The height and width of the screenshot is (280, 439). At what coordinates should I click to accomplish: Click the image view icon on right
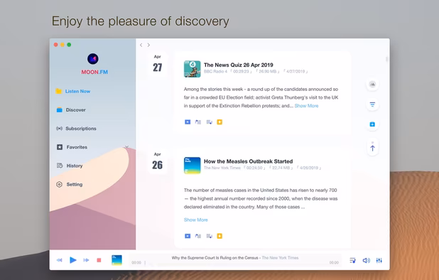click(x=372, y=85)
